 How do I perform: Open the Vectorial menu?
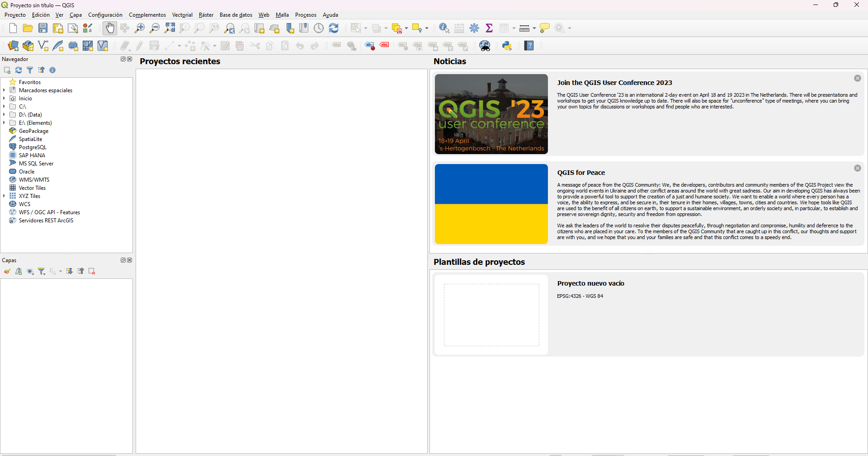[182, 15]
